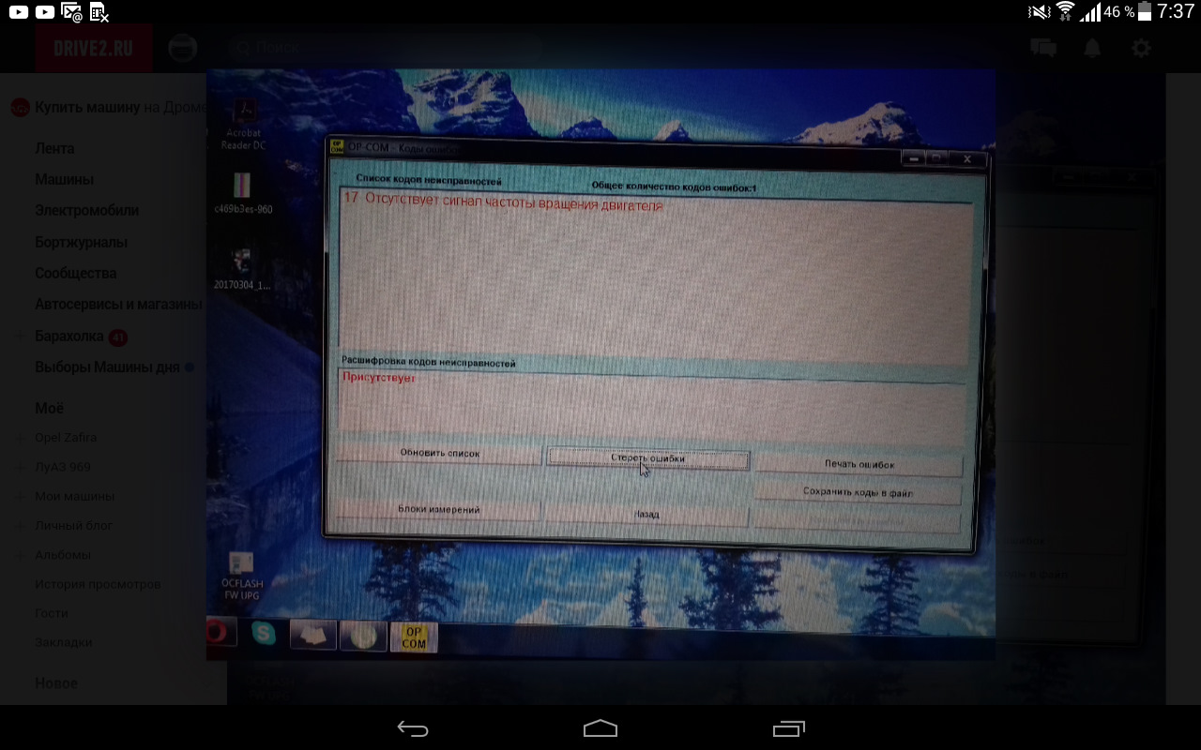Open the Автосервисы и магазины link
The height and width of the screenshot is (750, 1201).
point(118,304)
